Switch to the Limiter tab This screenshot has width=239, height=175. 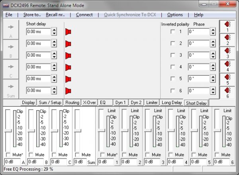pyautogui.click(x=152, y=102)
